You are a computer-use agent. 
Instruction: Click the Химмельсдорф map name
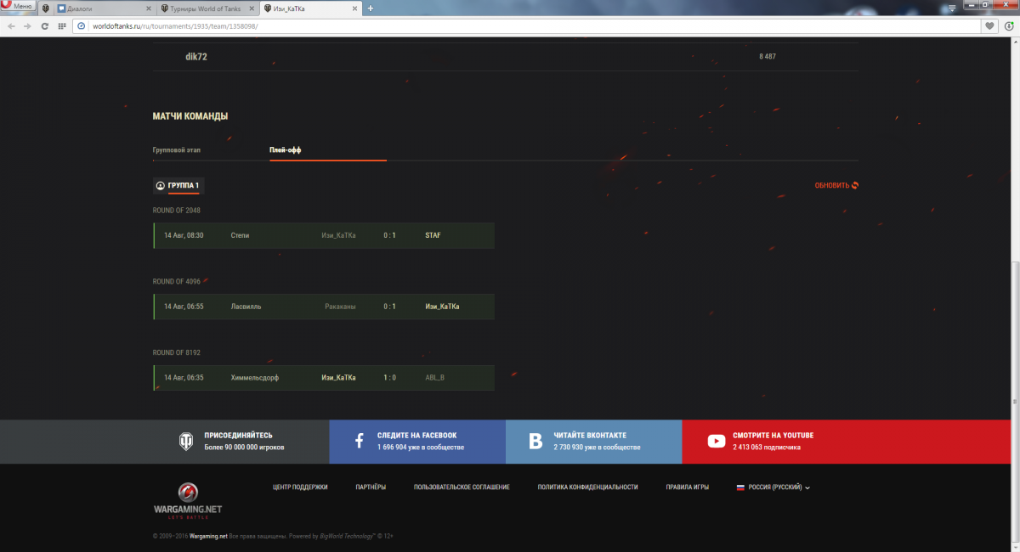point(254,378)
